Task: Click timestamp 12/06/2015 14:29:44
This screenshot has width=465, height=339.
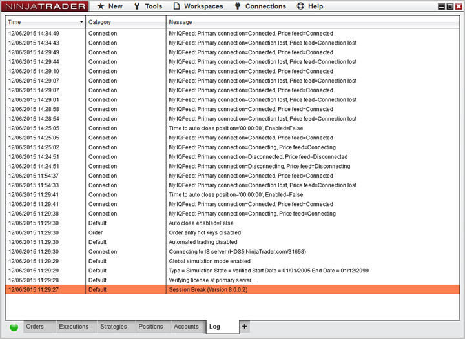Action: [x=34, y=62]
